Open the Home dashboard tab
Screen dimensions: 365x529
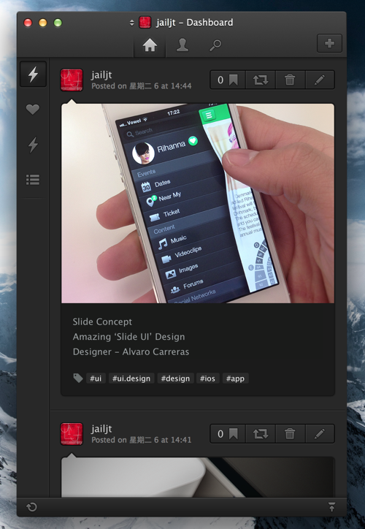click(x=150, y=45)
